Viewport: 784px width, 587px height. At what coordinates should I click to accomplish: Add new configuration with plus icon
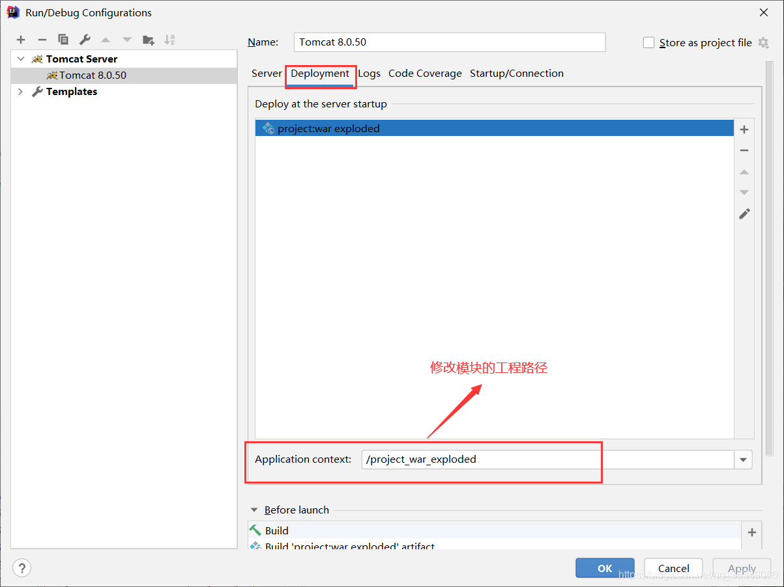21,40
